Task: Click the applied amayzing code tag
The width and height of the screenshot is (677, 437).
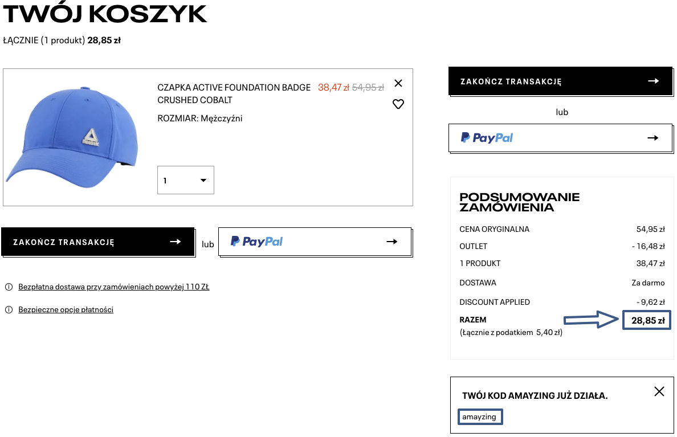Action: pos(480,417)
